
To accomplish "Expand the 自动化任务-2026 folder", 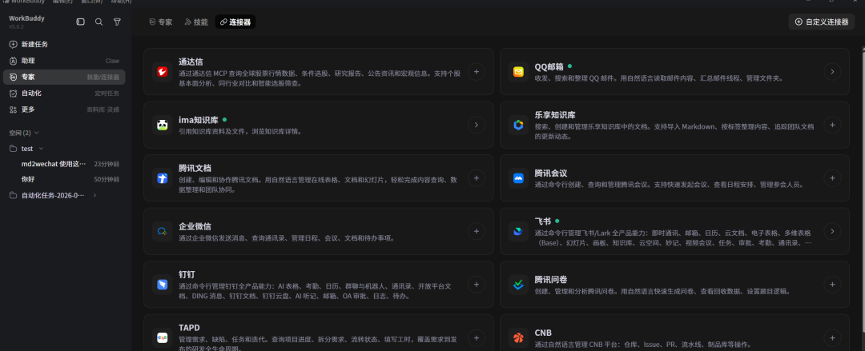I will (95, 195).
